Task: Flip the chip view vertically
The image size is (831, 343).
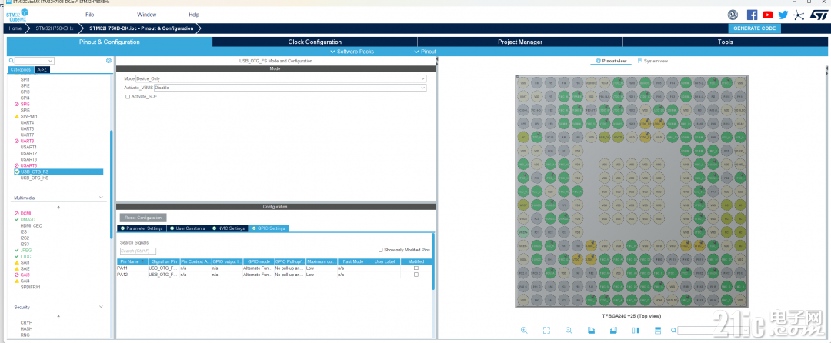Action: tap(658, 330)
